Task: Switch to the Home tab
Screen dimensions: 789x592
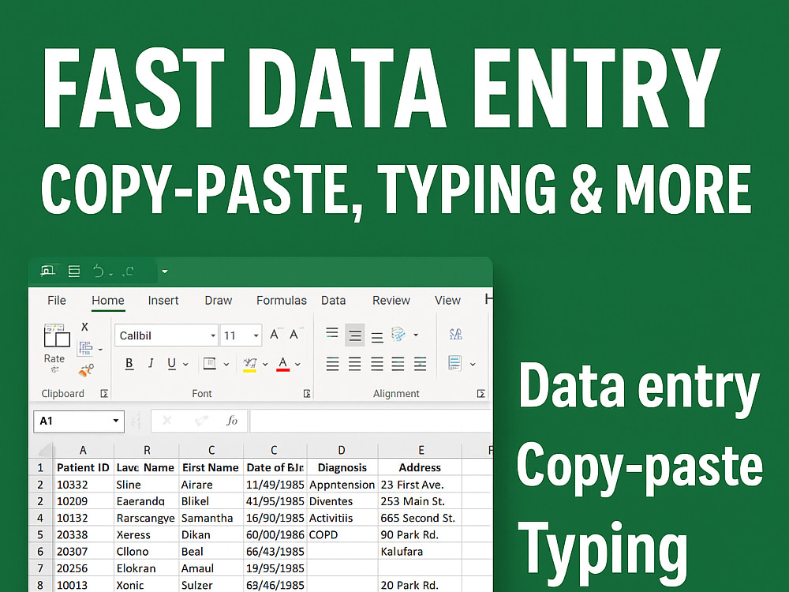Action: point(108,301)
